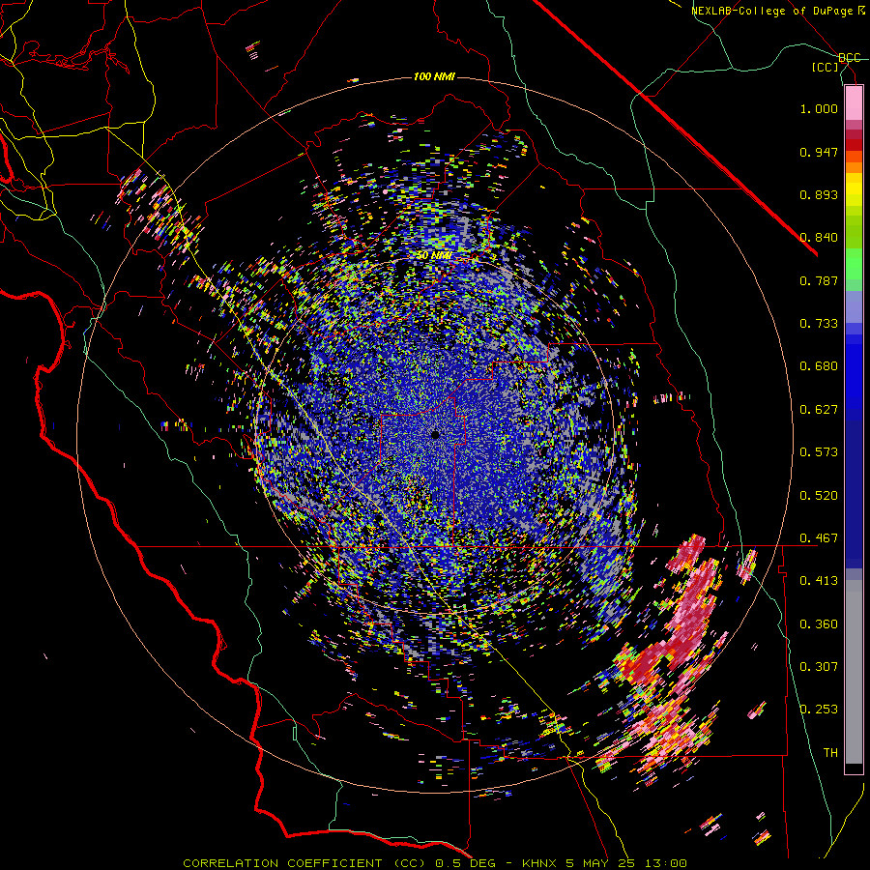Click the 0.840 legend value

[x=819, y=238]
